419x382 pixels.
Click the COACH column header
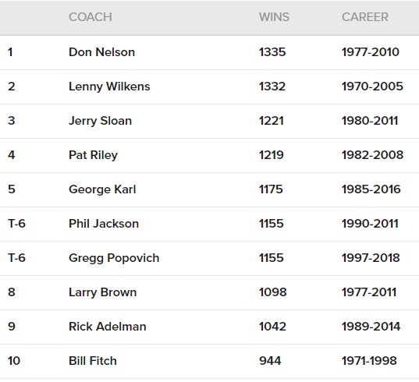(x=91, y=17)
